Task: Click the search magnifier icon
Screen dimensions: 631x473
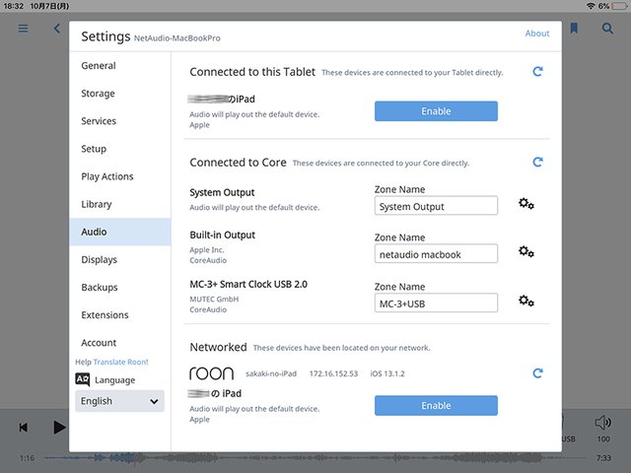Action: (x=607, y=29)
